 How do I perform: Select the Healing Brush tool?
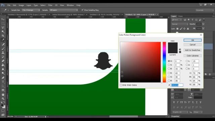[3, 44]
